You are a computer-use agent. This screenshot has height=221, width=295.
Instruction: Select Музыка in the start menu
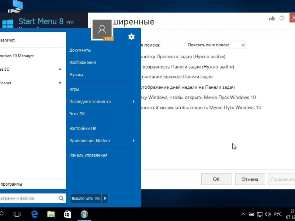click(x=76, y=75)
